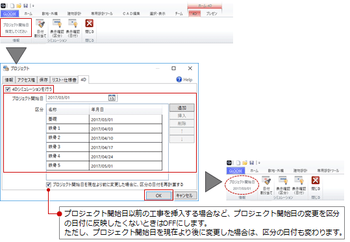
Task: Toggle the 区分の日付を再計算する checkbox
Action: click(x=49, y=185)
